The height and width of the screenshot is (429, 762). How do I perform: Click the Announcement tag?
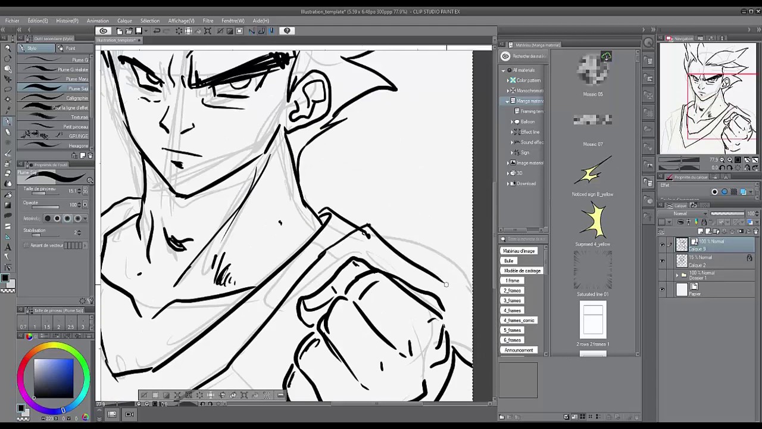point(519,350)
